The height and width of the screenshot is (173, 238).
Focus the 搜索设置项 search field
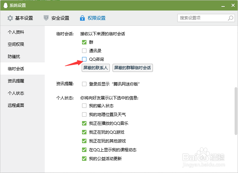[206, 18]
